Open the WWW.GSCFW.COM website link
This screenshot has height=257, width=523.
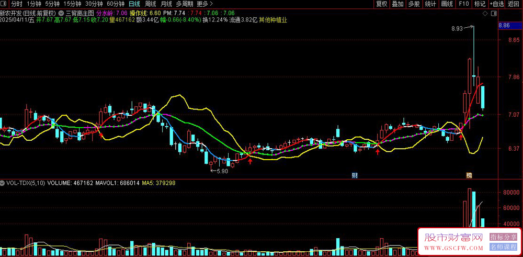tap(453, 248)
